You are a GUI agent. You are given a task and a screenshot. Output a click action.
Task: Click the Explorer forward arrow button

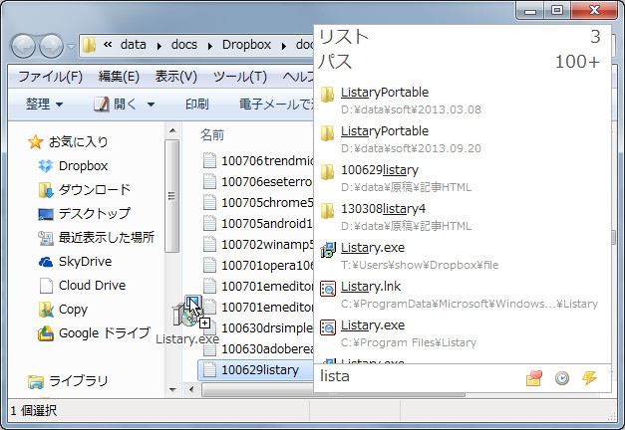[x=51, y=46]
